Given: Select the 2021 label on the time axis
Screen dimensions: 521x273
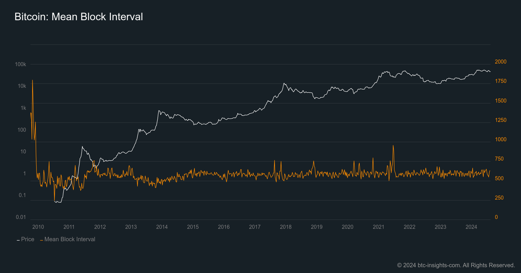Looking at the screenshot, I should (x=378, y=227).
